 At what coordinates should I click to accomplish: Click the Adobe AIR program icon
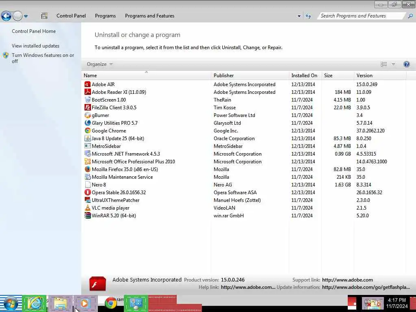coord(88,84)
